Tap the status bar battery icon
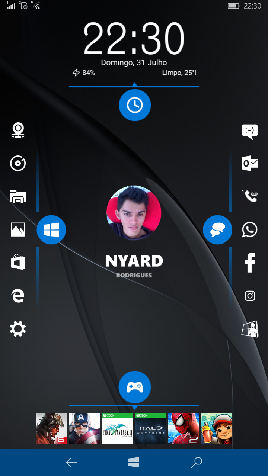Screen dimensions: 268x476 coord(233,6)
